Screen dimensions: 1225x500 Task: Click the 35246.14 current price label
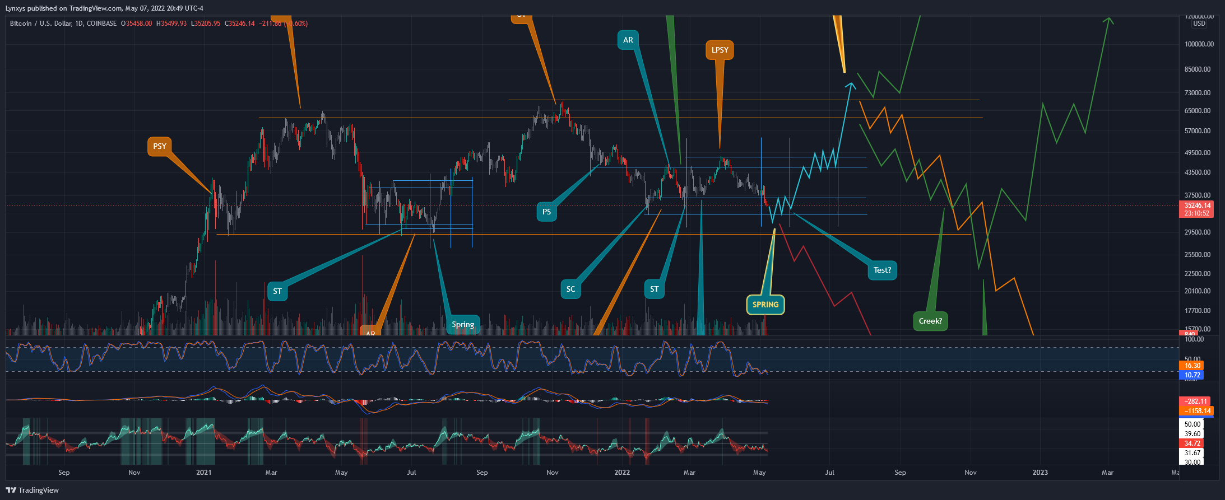click(1198, 205)
